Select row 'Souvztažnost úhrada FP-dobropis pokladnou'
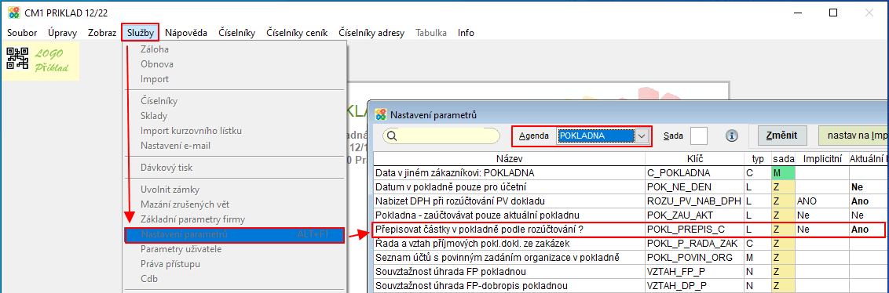 [x=631, y=286]
